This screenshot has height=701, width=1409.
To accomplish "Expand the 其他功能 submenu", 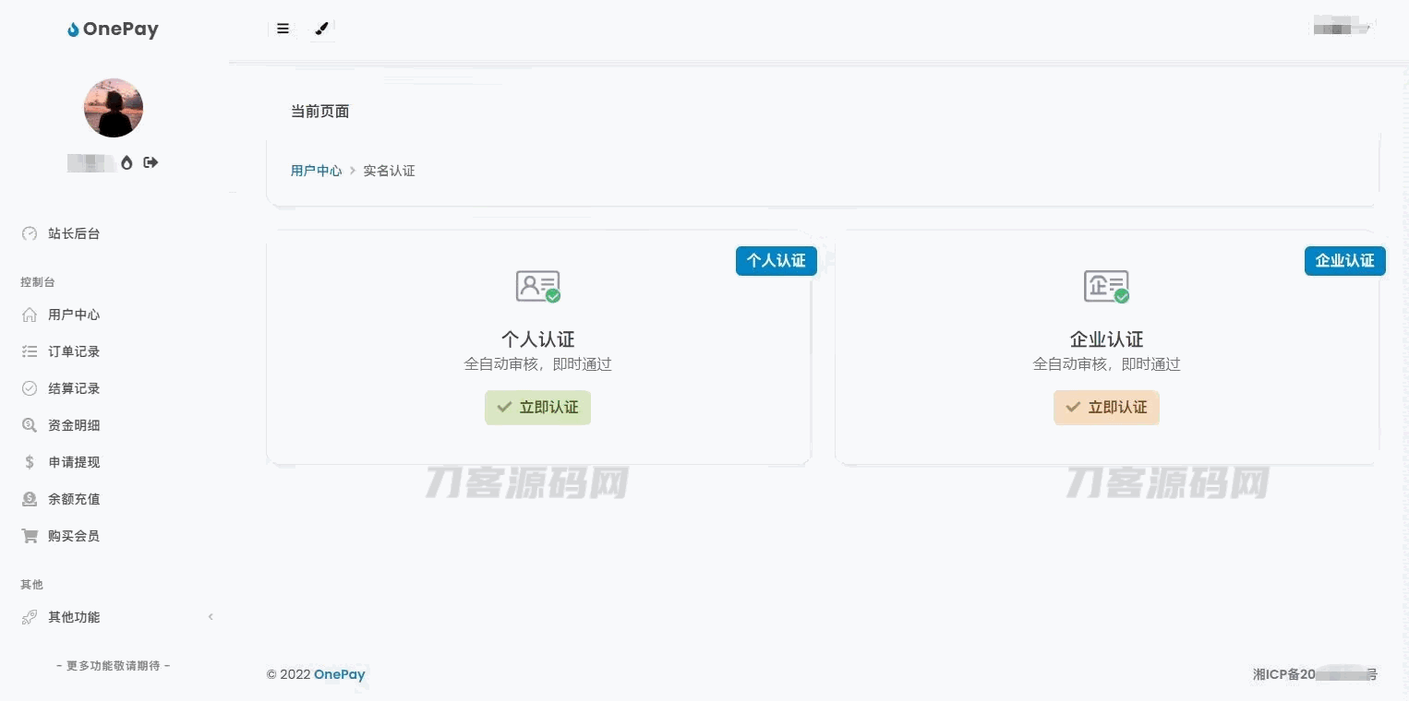I will coord(74,618).
